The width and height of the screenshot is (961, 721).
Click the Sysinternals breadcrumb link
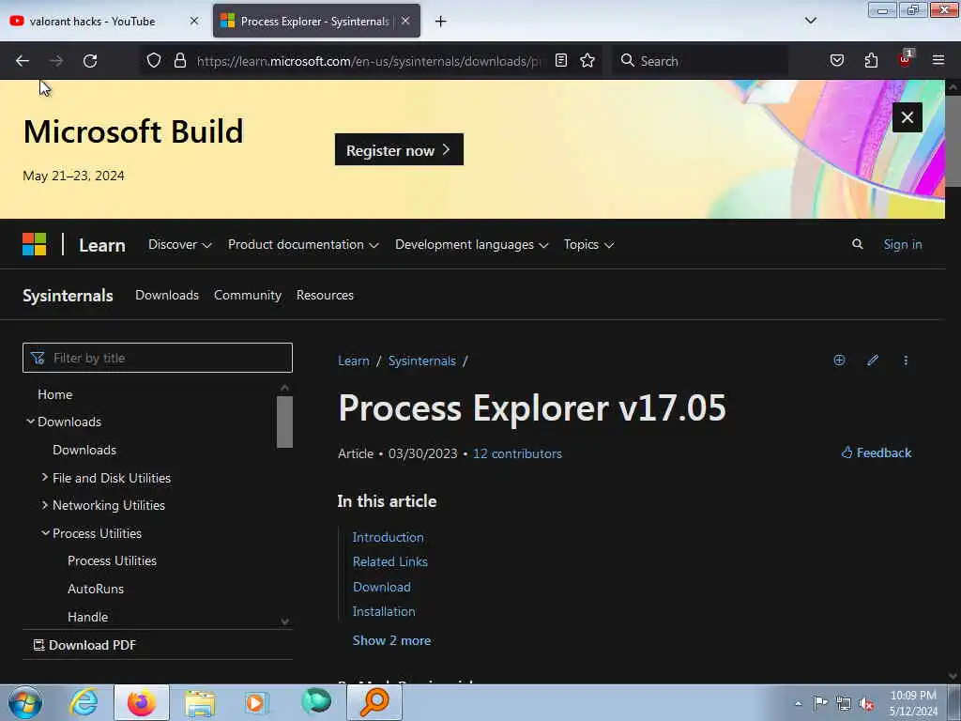(421, 360)
